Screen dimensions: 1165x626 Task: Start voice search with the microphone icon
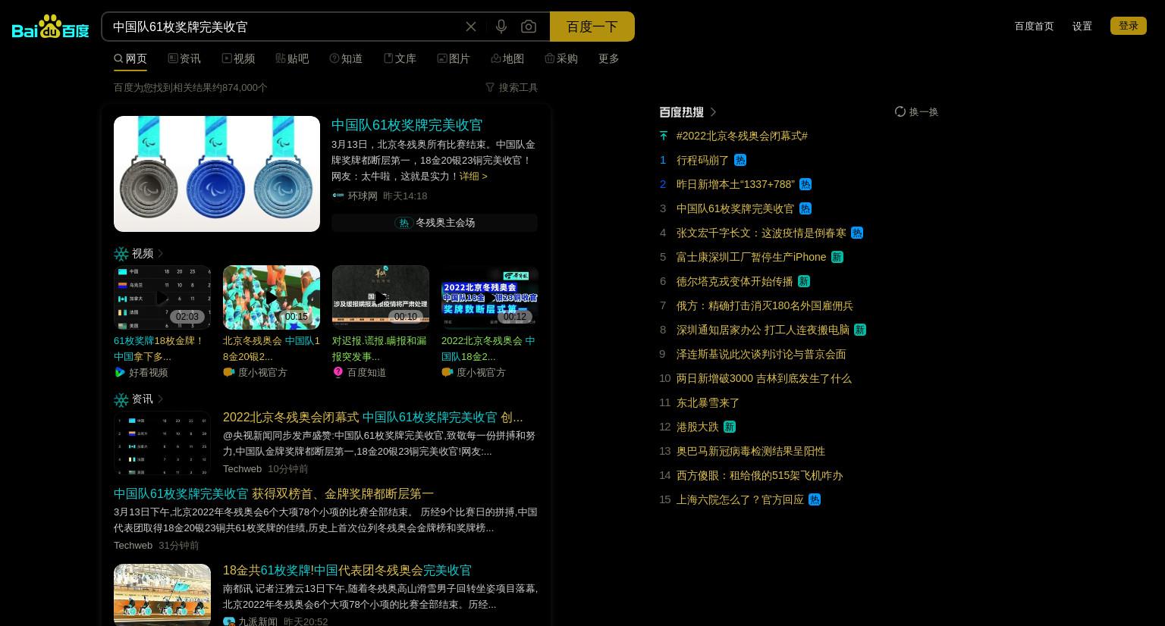501,27
